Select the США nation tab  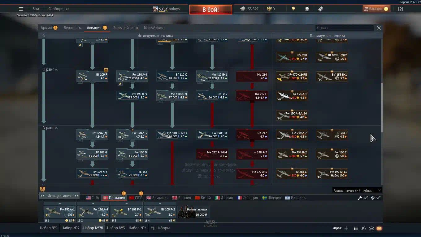(x=92, y=198)
